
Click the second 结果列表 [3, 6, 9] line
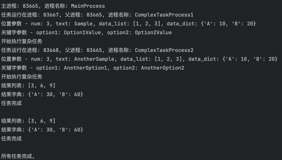[x=28, y=121]
